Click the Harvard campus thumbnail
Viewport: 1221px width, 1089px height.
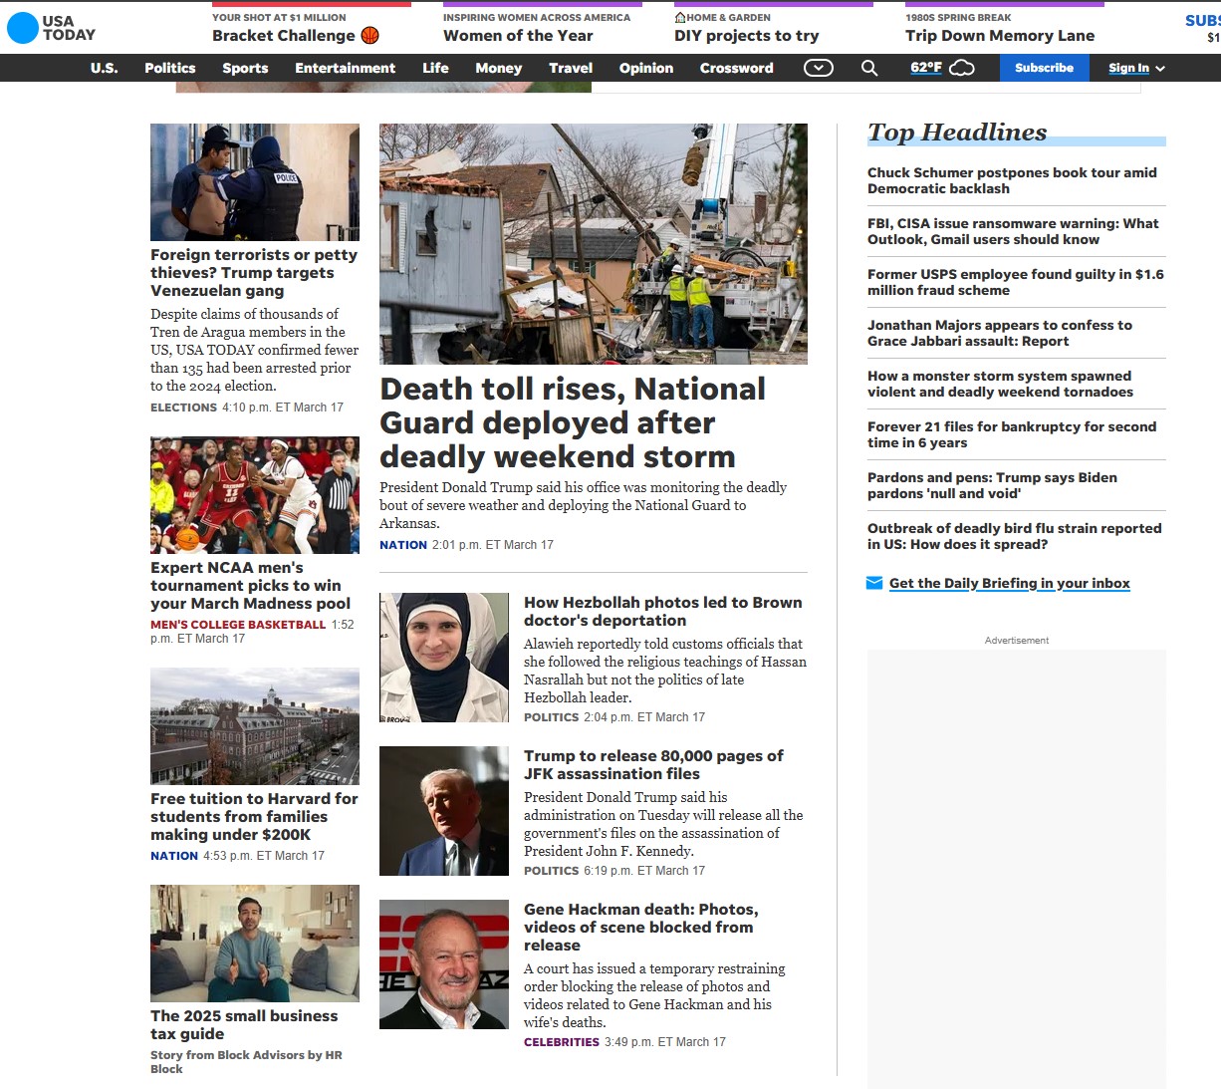click(255, 726)
